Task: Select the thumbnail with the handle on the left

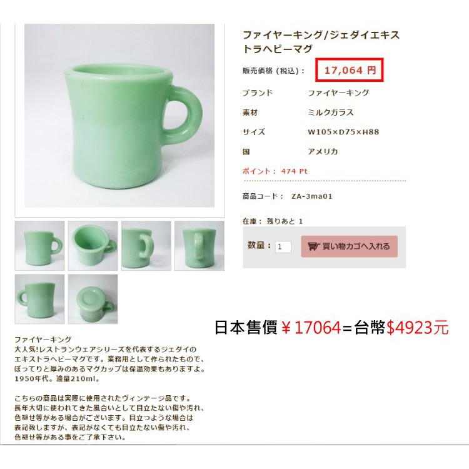Action: [x=40, y=299]
